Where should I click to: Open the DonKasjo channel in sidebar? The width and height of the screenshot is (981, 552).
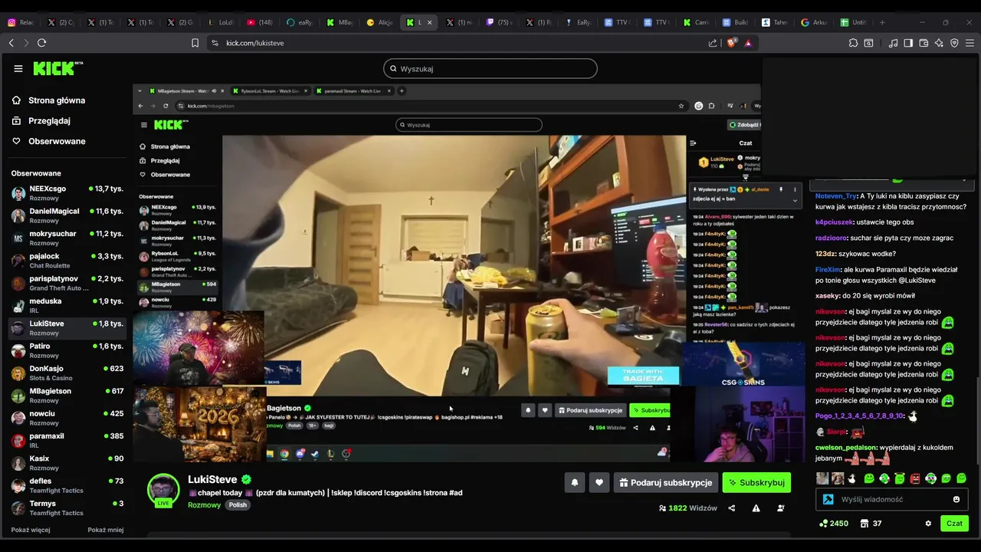[x=67, y=373]
